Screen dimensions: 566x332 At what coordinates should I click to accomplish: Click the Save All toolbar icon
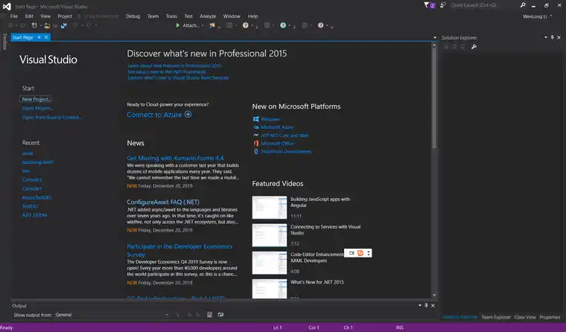pos(63,25)
